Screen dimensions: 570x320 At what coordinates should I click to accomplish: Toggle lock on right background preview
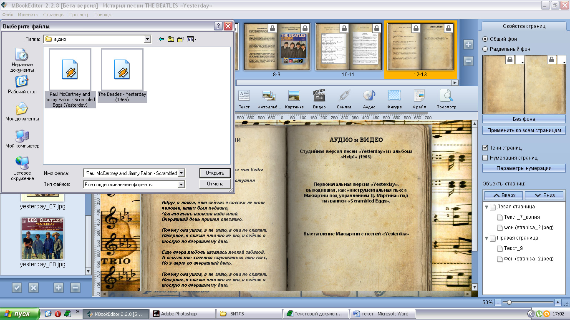(x=552, y=60)
